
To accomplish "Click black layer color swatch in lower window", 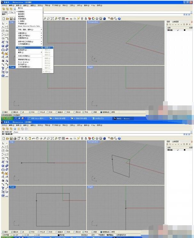I will tap(185, 150).
